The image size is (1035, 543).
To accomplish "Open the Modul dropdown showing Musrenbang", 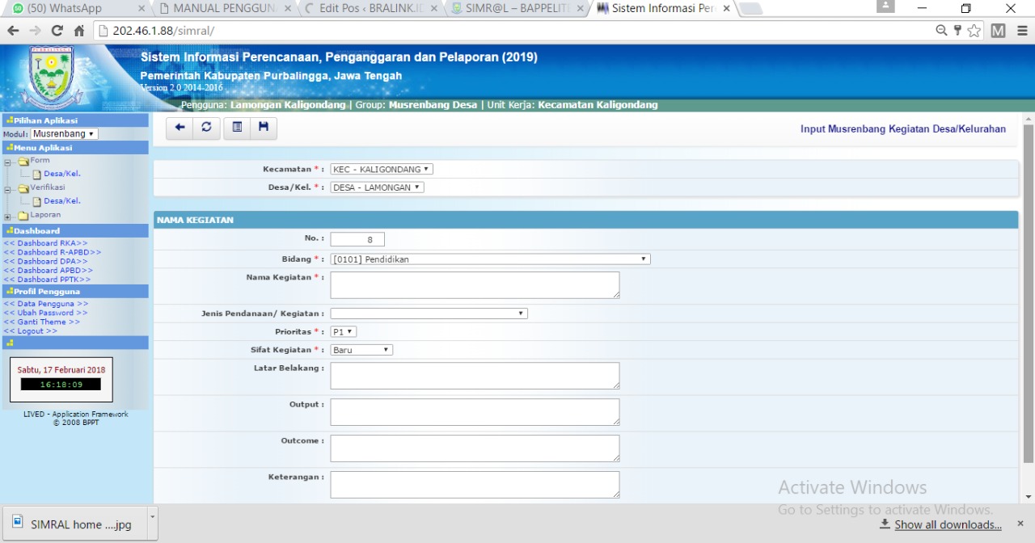I will 64,134.
